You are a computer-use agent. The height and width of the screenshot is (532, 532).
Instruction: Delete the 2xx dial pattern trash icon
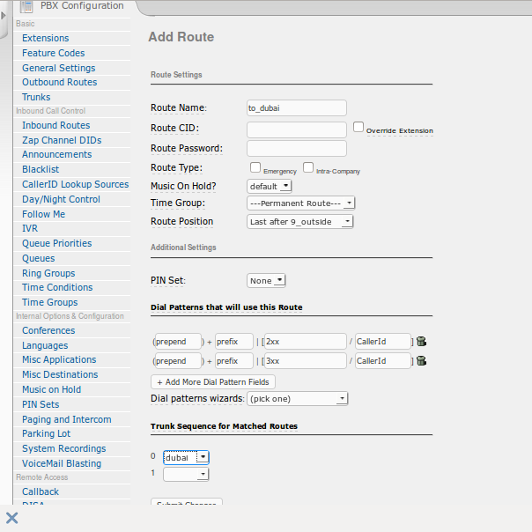tap(421, 341)
